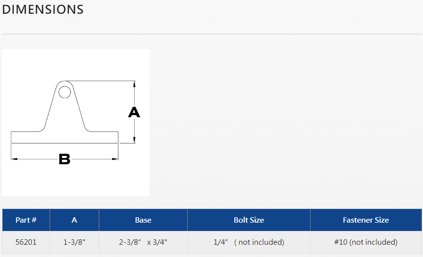Image resolution: width=423 pixels, height=257 pixels.
Task: Click the A column header in the table
Action: [74, 220]
